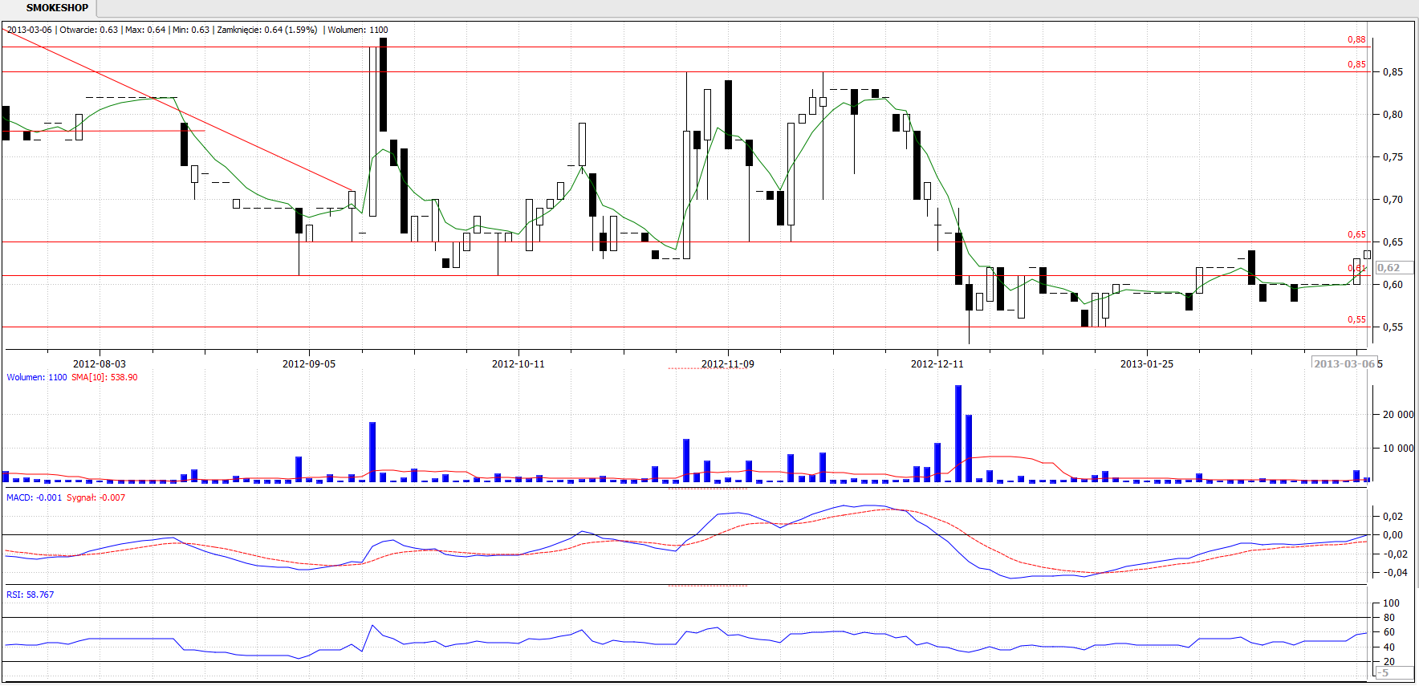Click the RSI: 58.767 indicator label
The image size is (1419, 686).
tap(30, 595)
